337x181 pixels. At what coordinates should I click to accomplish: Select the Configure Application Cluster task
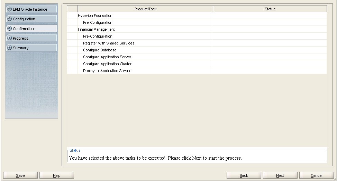(x=197, y=64)
